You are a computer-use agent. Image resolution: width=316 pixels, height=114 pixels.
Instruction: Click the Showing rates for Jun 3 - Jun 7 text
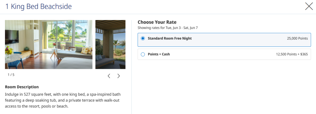[168, 28]
